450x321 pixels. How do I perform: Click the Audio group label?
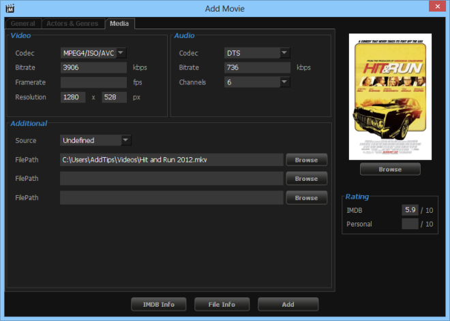point(184,35)
